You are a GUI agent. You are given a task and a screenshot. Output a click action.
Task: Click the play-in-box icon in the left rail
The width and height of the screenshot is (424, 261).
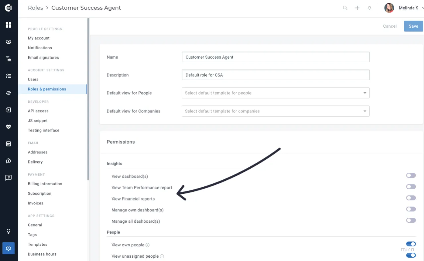(x=9, y=110)
